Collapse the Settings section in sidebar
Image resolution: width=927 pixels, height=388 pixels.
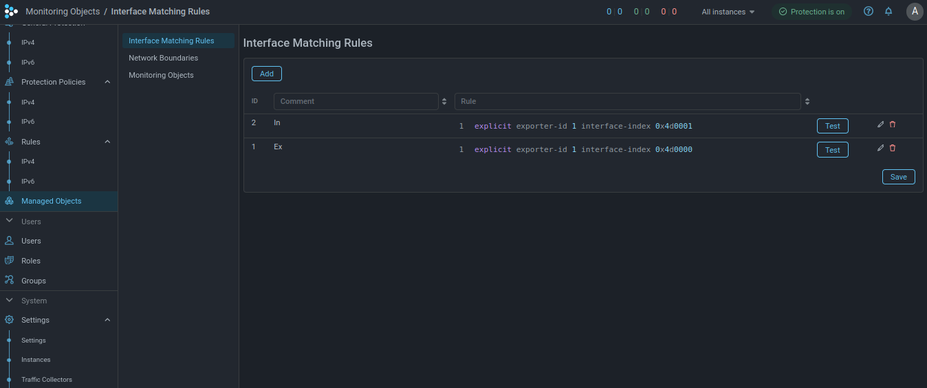click(107, 320)
